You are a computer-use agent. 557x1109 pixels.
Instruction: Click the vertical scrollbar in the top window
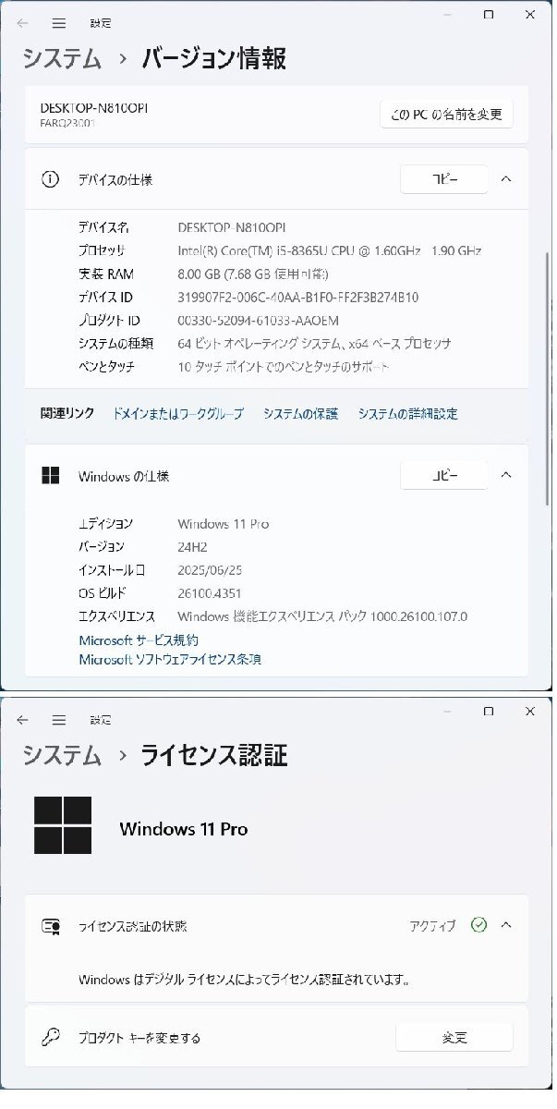click(x=549, y=379)
